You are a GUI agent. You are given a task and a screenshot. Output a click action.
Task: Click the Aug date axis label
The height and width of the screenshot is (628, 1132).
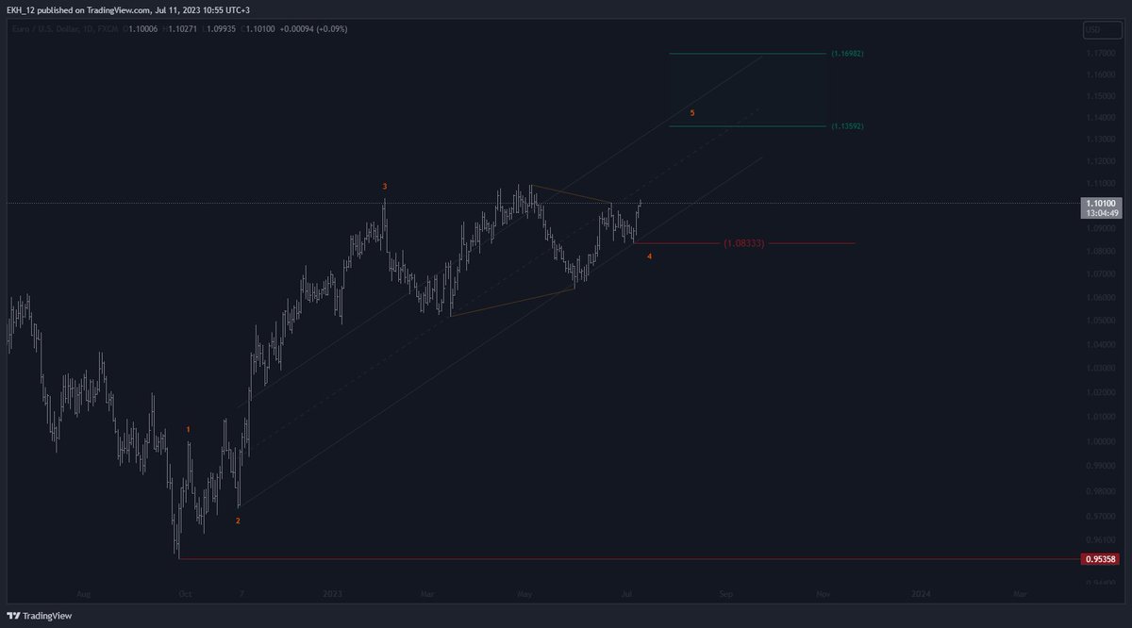click(x=83, y=594)
